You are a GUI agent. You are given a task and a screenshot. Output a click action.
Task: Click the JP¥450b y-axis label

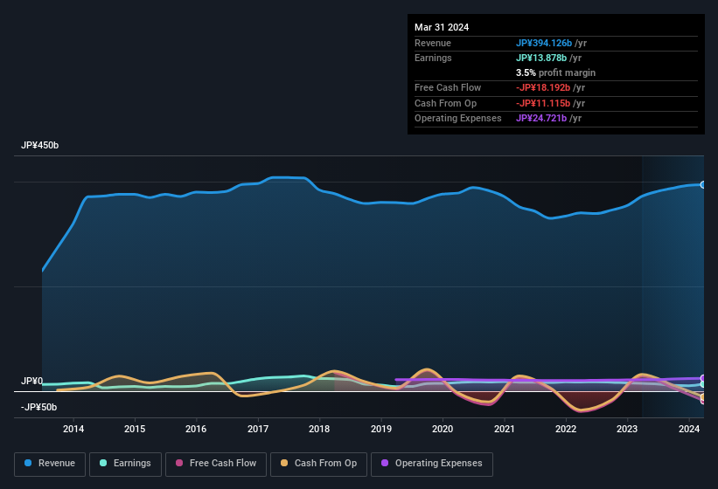pos(39,145)
